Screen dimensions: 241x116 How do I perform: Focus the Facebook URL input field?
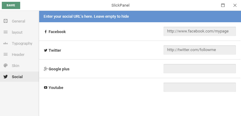[200, 32]
